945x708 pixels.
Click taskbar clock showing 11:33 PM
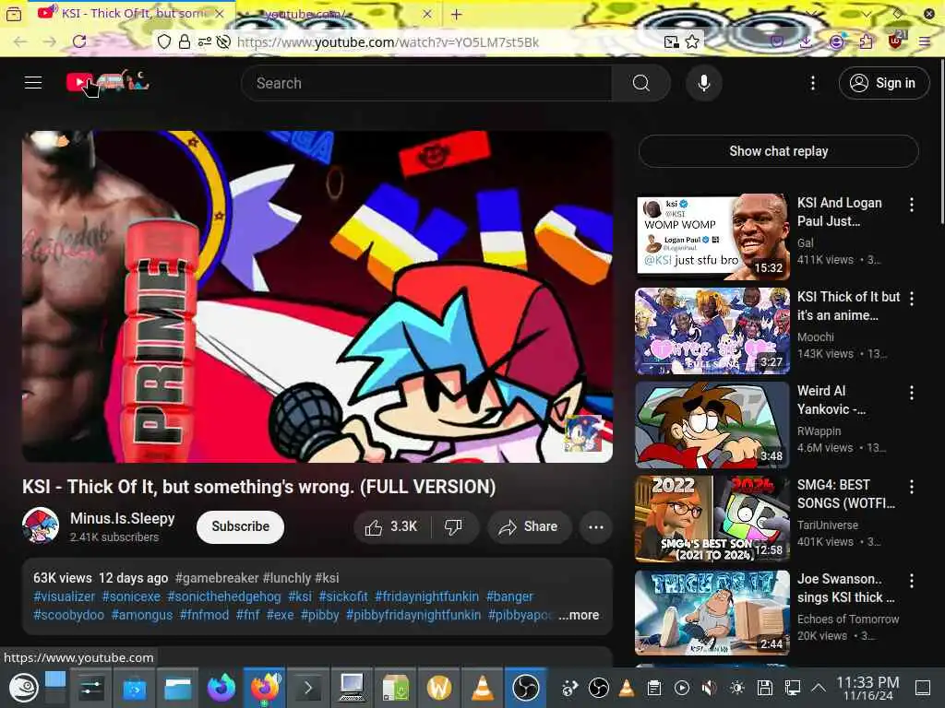pyautogui.click(x=867, y=688)
